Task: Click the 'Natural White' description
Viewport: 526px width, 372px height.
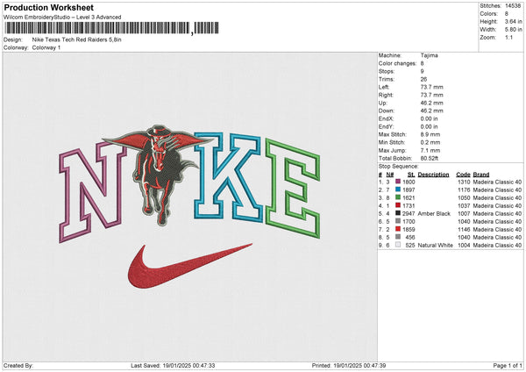Action: click(x=435, y=246)
